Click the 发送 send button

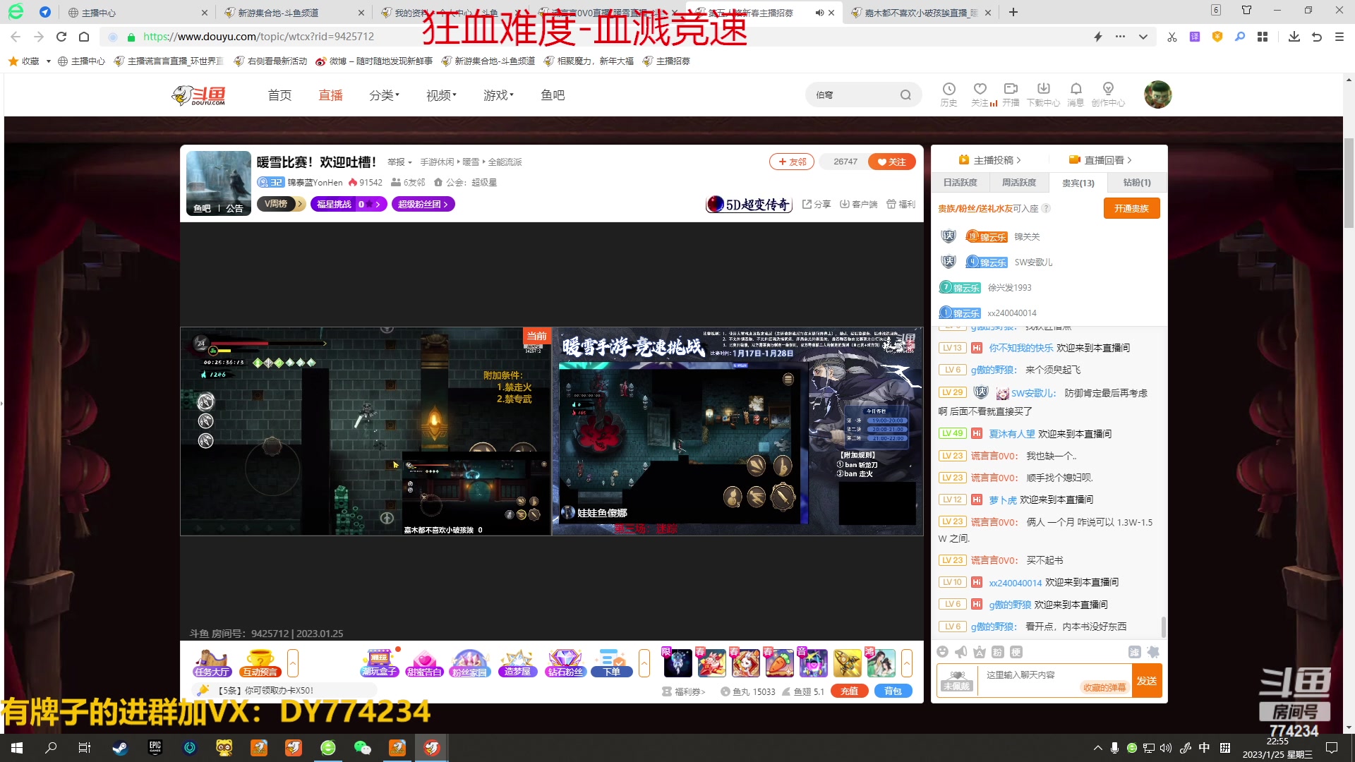[x=1147, y=681]
